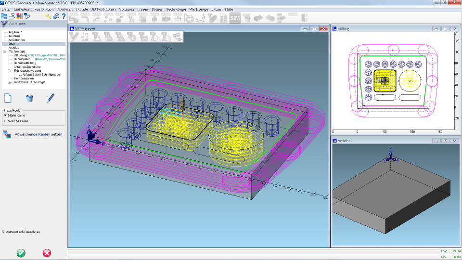This screenshot has width=462, height=260.
Task: Collapse the Rückzugsbewegung tree node
Action: click(x=10, y=71)
